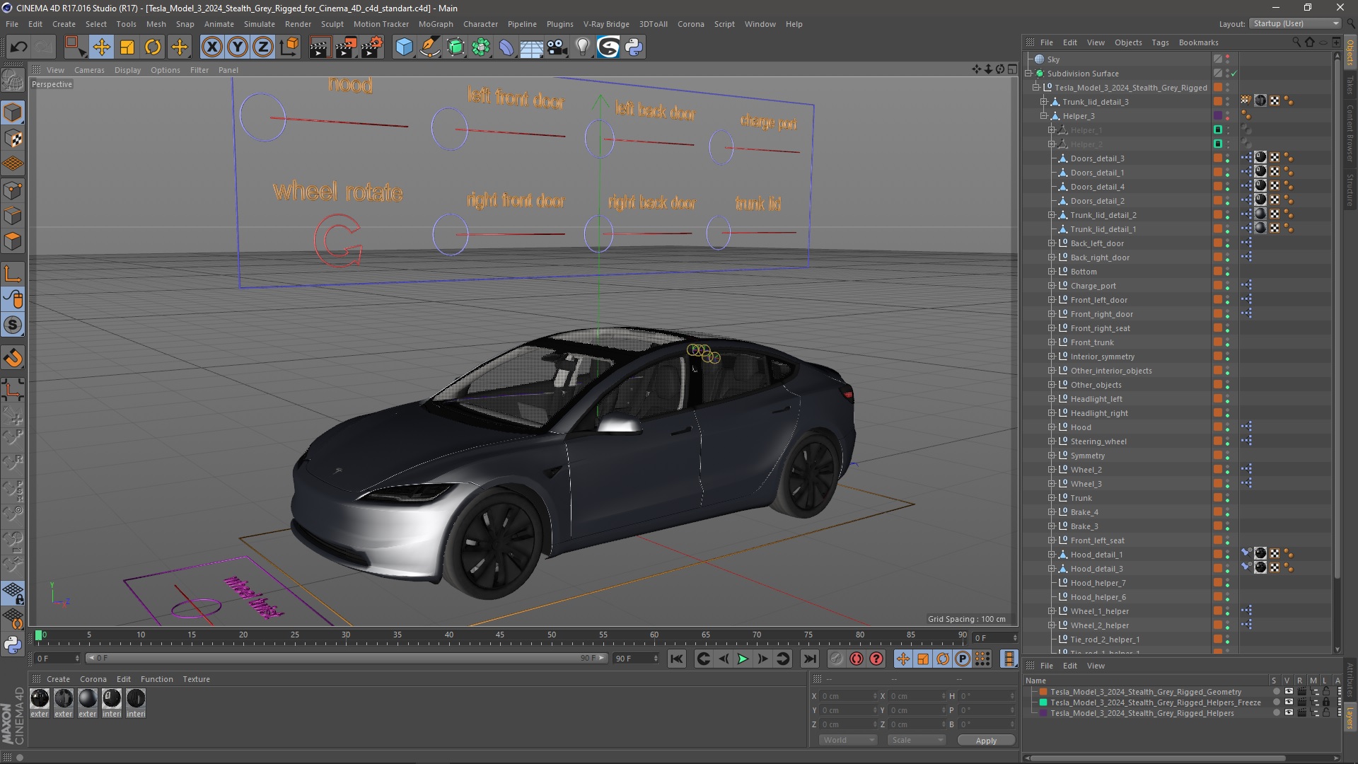Open the V-Ray Bridge menu

(606, 24)
